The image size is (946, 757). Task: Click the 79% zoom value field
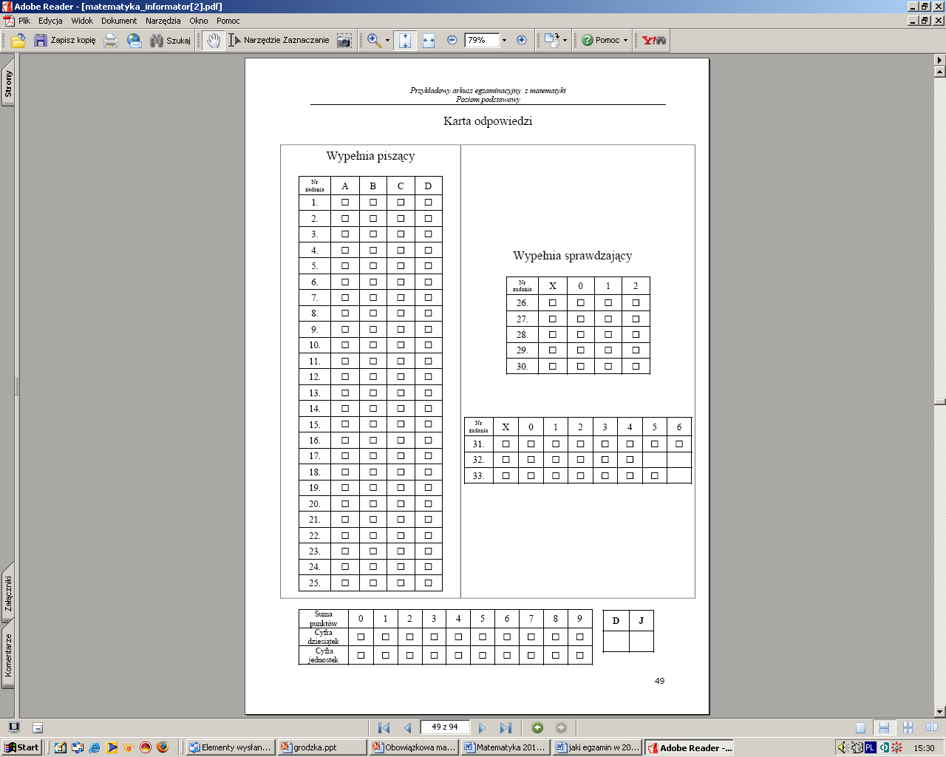(482, 41)
